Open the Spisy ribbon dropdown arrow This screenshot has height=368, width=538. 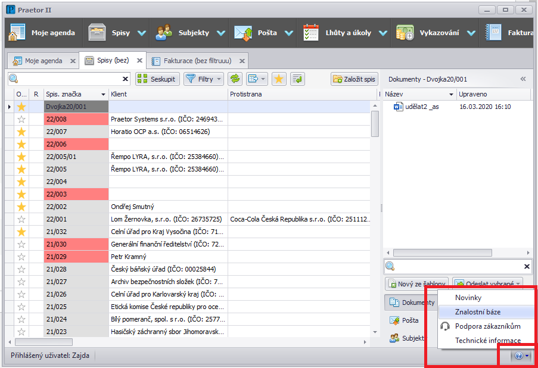click(x=141, y=33)
